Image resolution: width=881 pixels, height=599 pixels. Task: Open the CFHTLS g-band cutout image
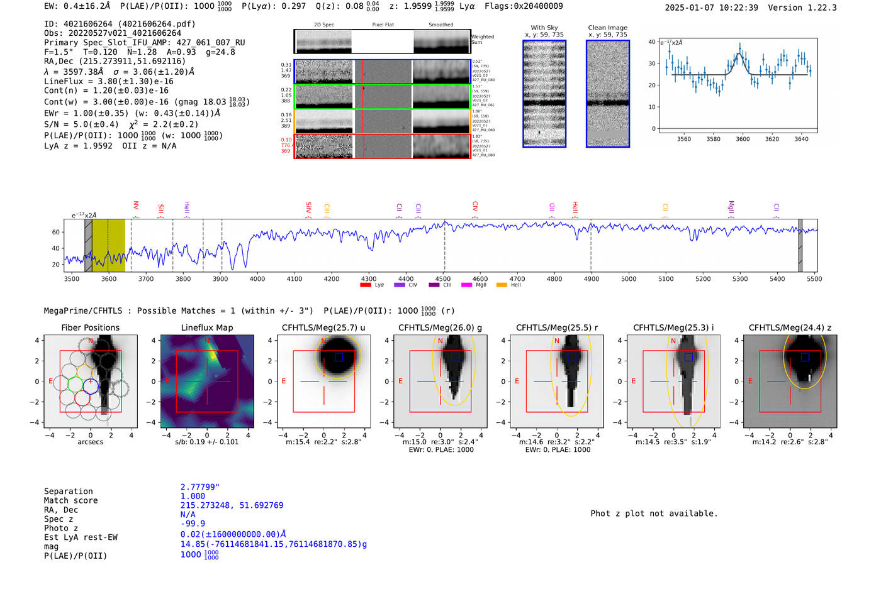pos(441,382)
